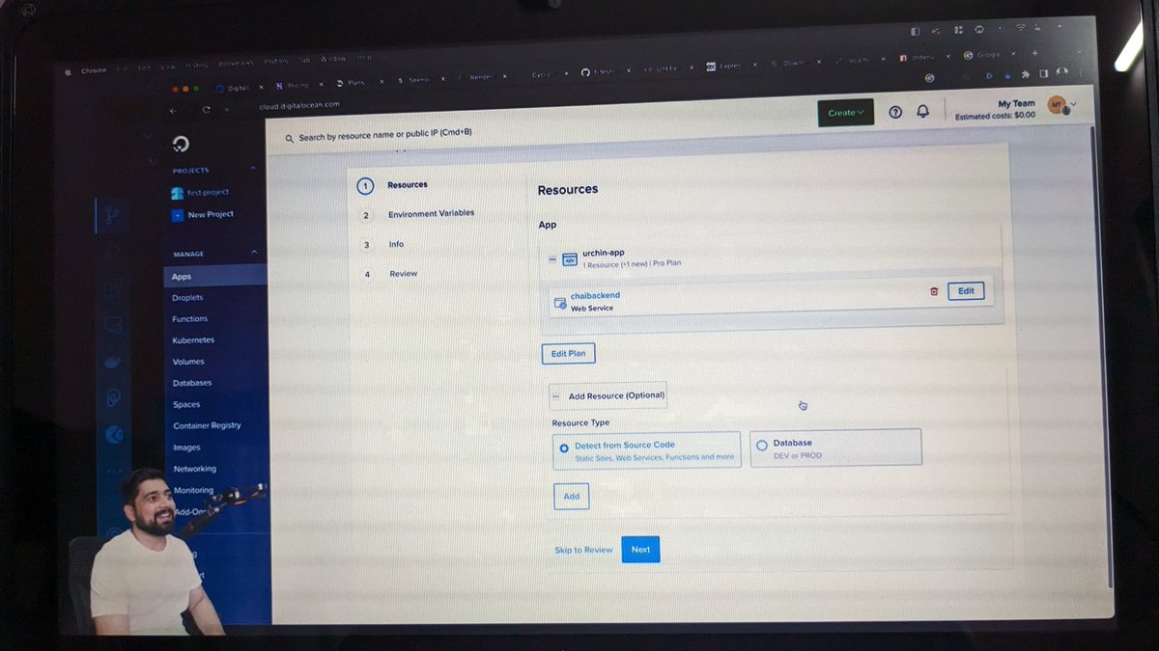This screenshot has height=651, width=1159.
Task: Delete chaibackend using the trash icon
Action: click(934, 291)
